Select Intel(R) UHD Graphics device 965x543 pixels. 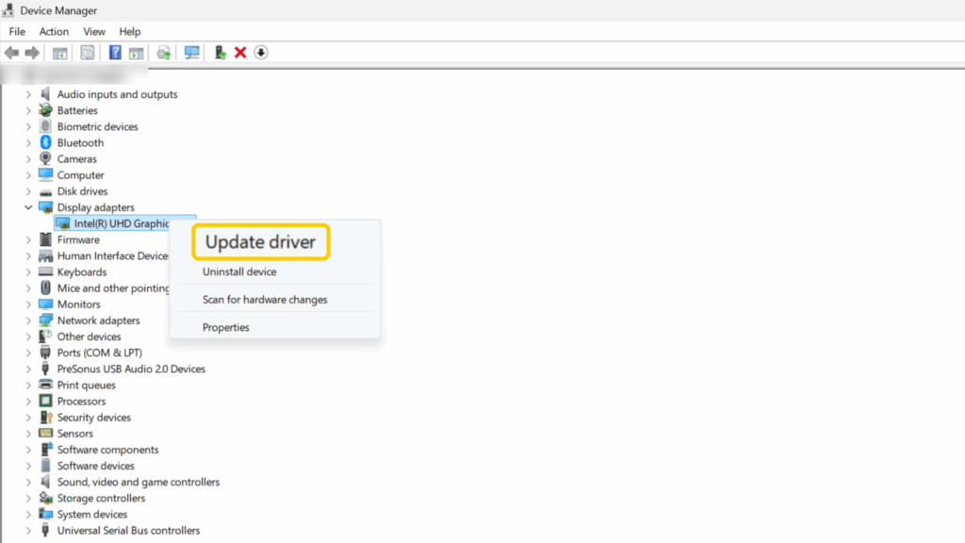[122, 223]
